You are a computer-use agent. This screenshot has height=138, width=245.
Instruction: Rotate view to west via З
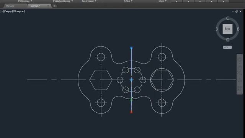tap(217, 29)
